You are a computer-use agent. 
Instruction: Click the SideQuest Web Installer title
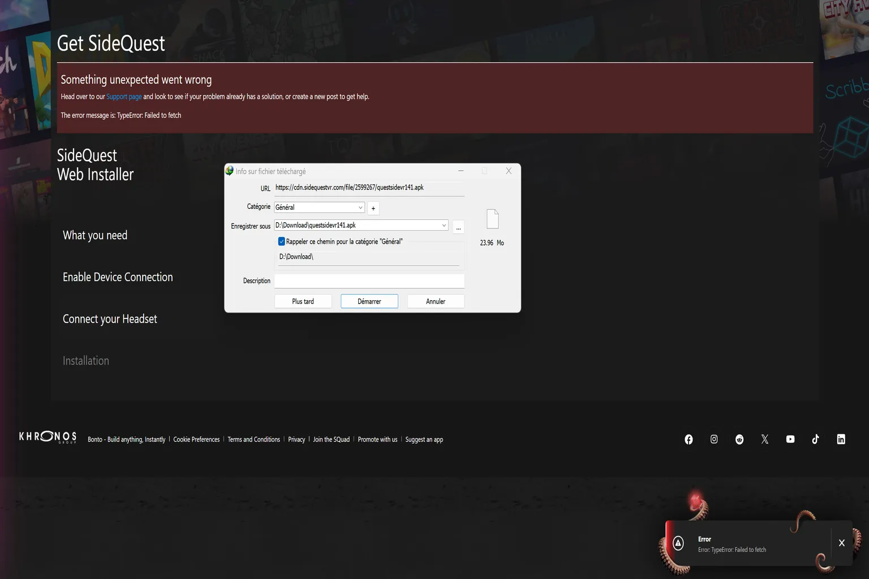96,165
